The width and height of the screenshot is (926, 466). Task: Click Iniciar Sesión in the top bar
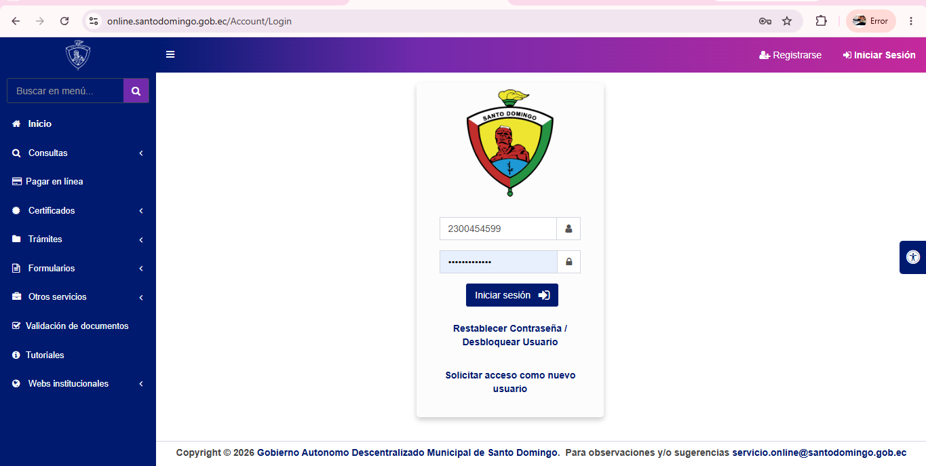(879, 55)
